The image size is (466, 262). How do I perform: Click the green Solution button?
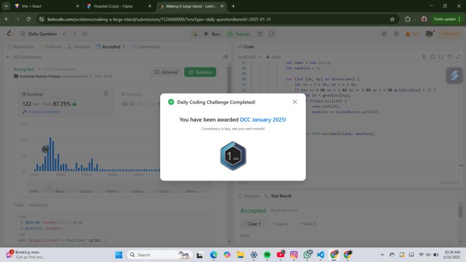tap(200, 72)
